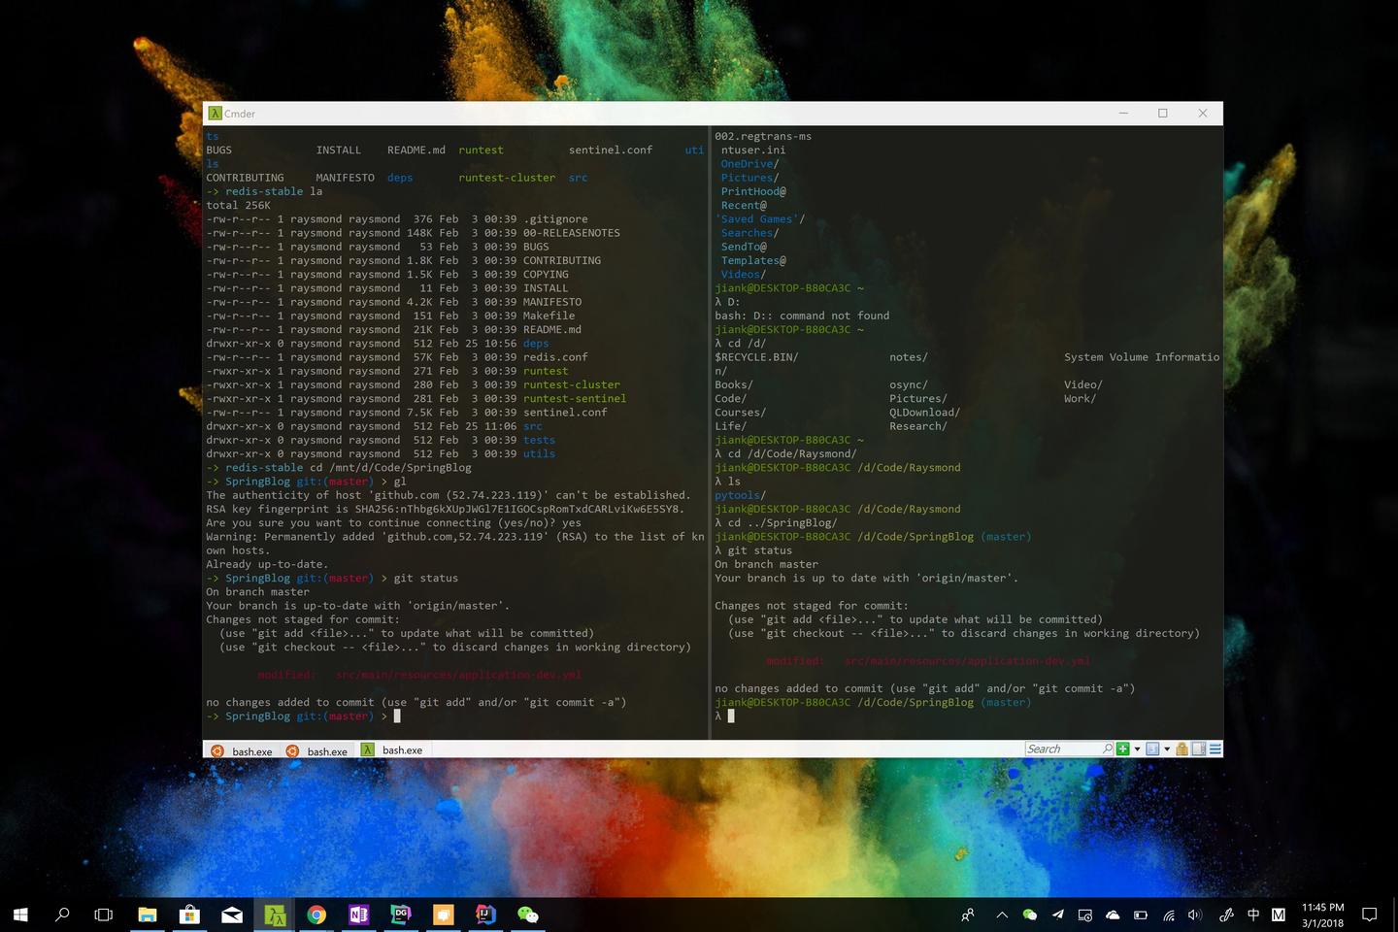Viewport: 1398px width, 932px height.
Task: Open the Mail app from the taskbar
Action: click(232, 915)
